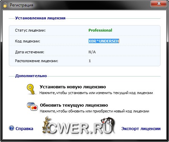Open Обновить текущую лицензию
The height and width of the screenshot is (142, 169).
click(74, 105)
